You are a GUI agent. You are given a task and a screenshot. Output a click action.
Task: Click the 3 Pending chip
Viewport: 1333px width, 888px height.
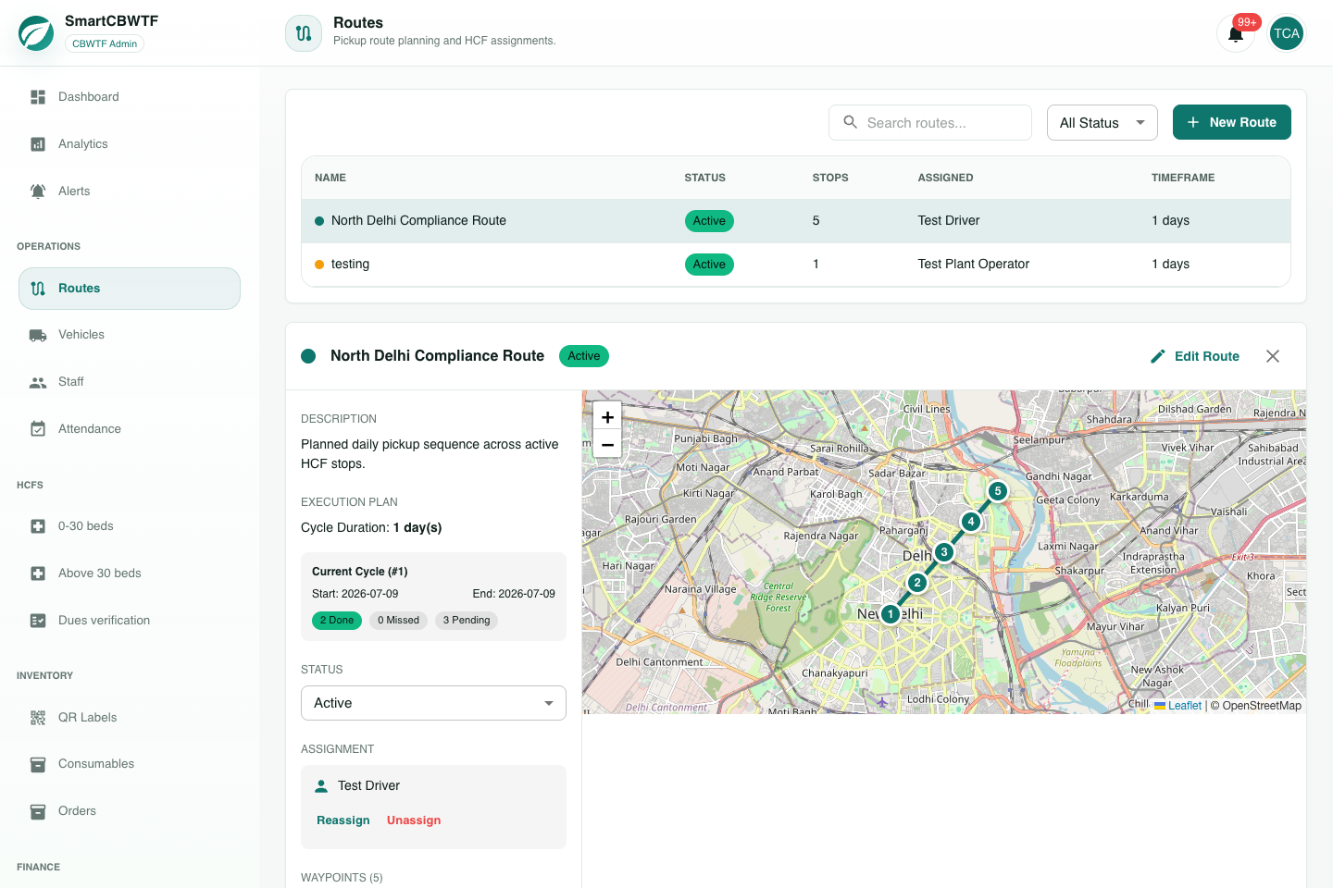pyautogui.click(x=467, y=621)
